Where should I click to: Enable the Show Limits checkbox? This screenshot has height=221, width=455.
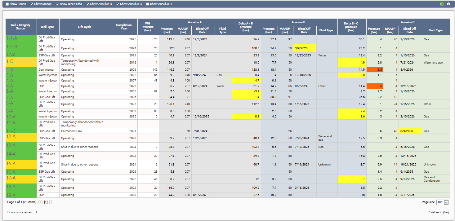[x=7, y=4]
